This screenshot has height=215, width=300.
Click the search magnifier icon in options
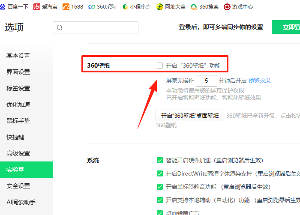click(x=60, y=27)
